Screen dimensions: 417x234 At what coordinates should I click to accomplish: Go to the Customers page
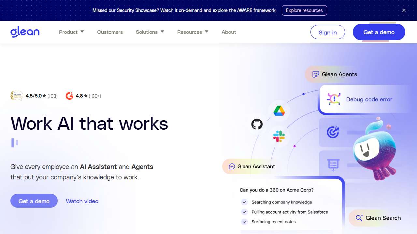110,32
